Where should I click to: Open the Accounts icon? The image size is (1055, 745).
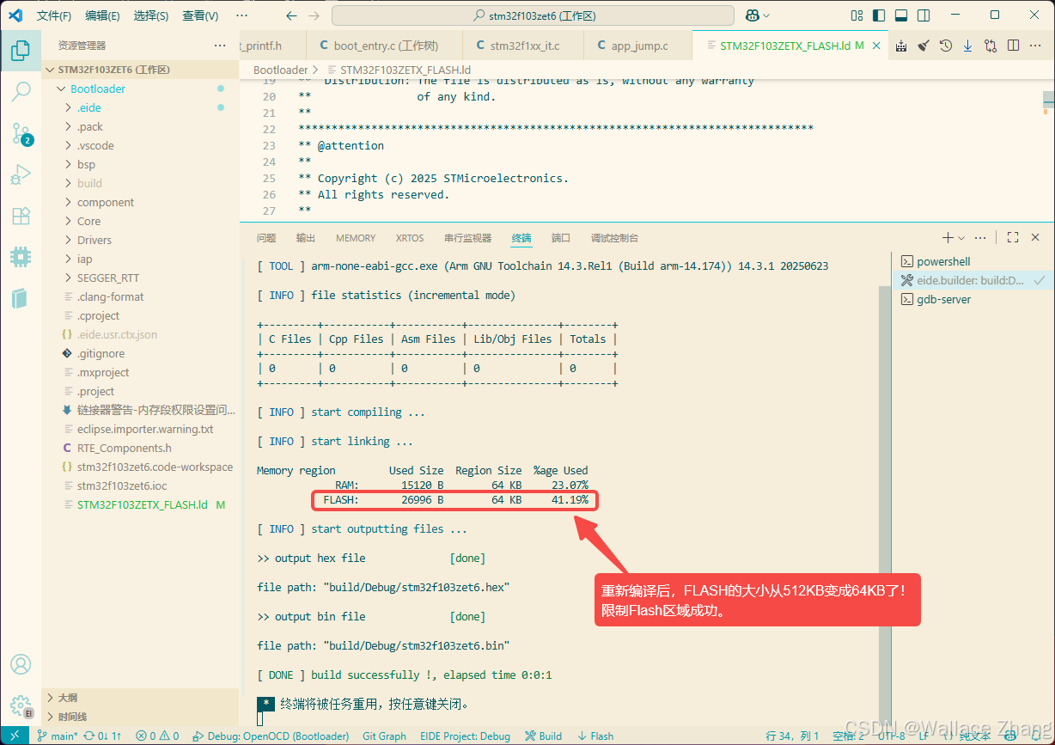pyautogui.click(x=21, y=664)
